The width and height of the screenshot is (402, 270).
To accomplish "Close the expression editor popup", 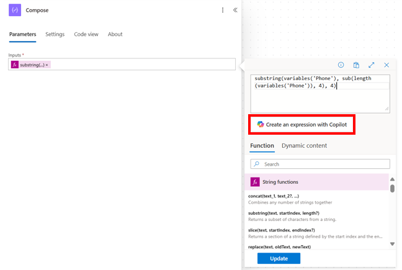I will pos(386,65).
